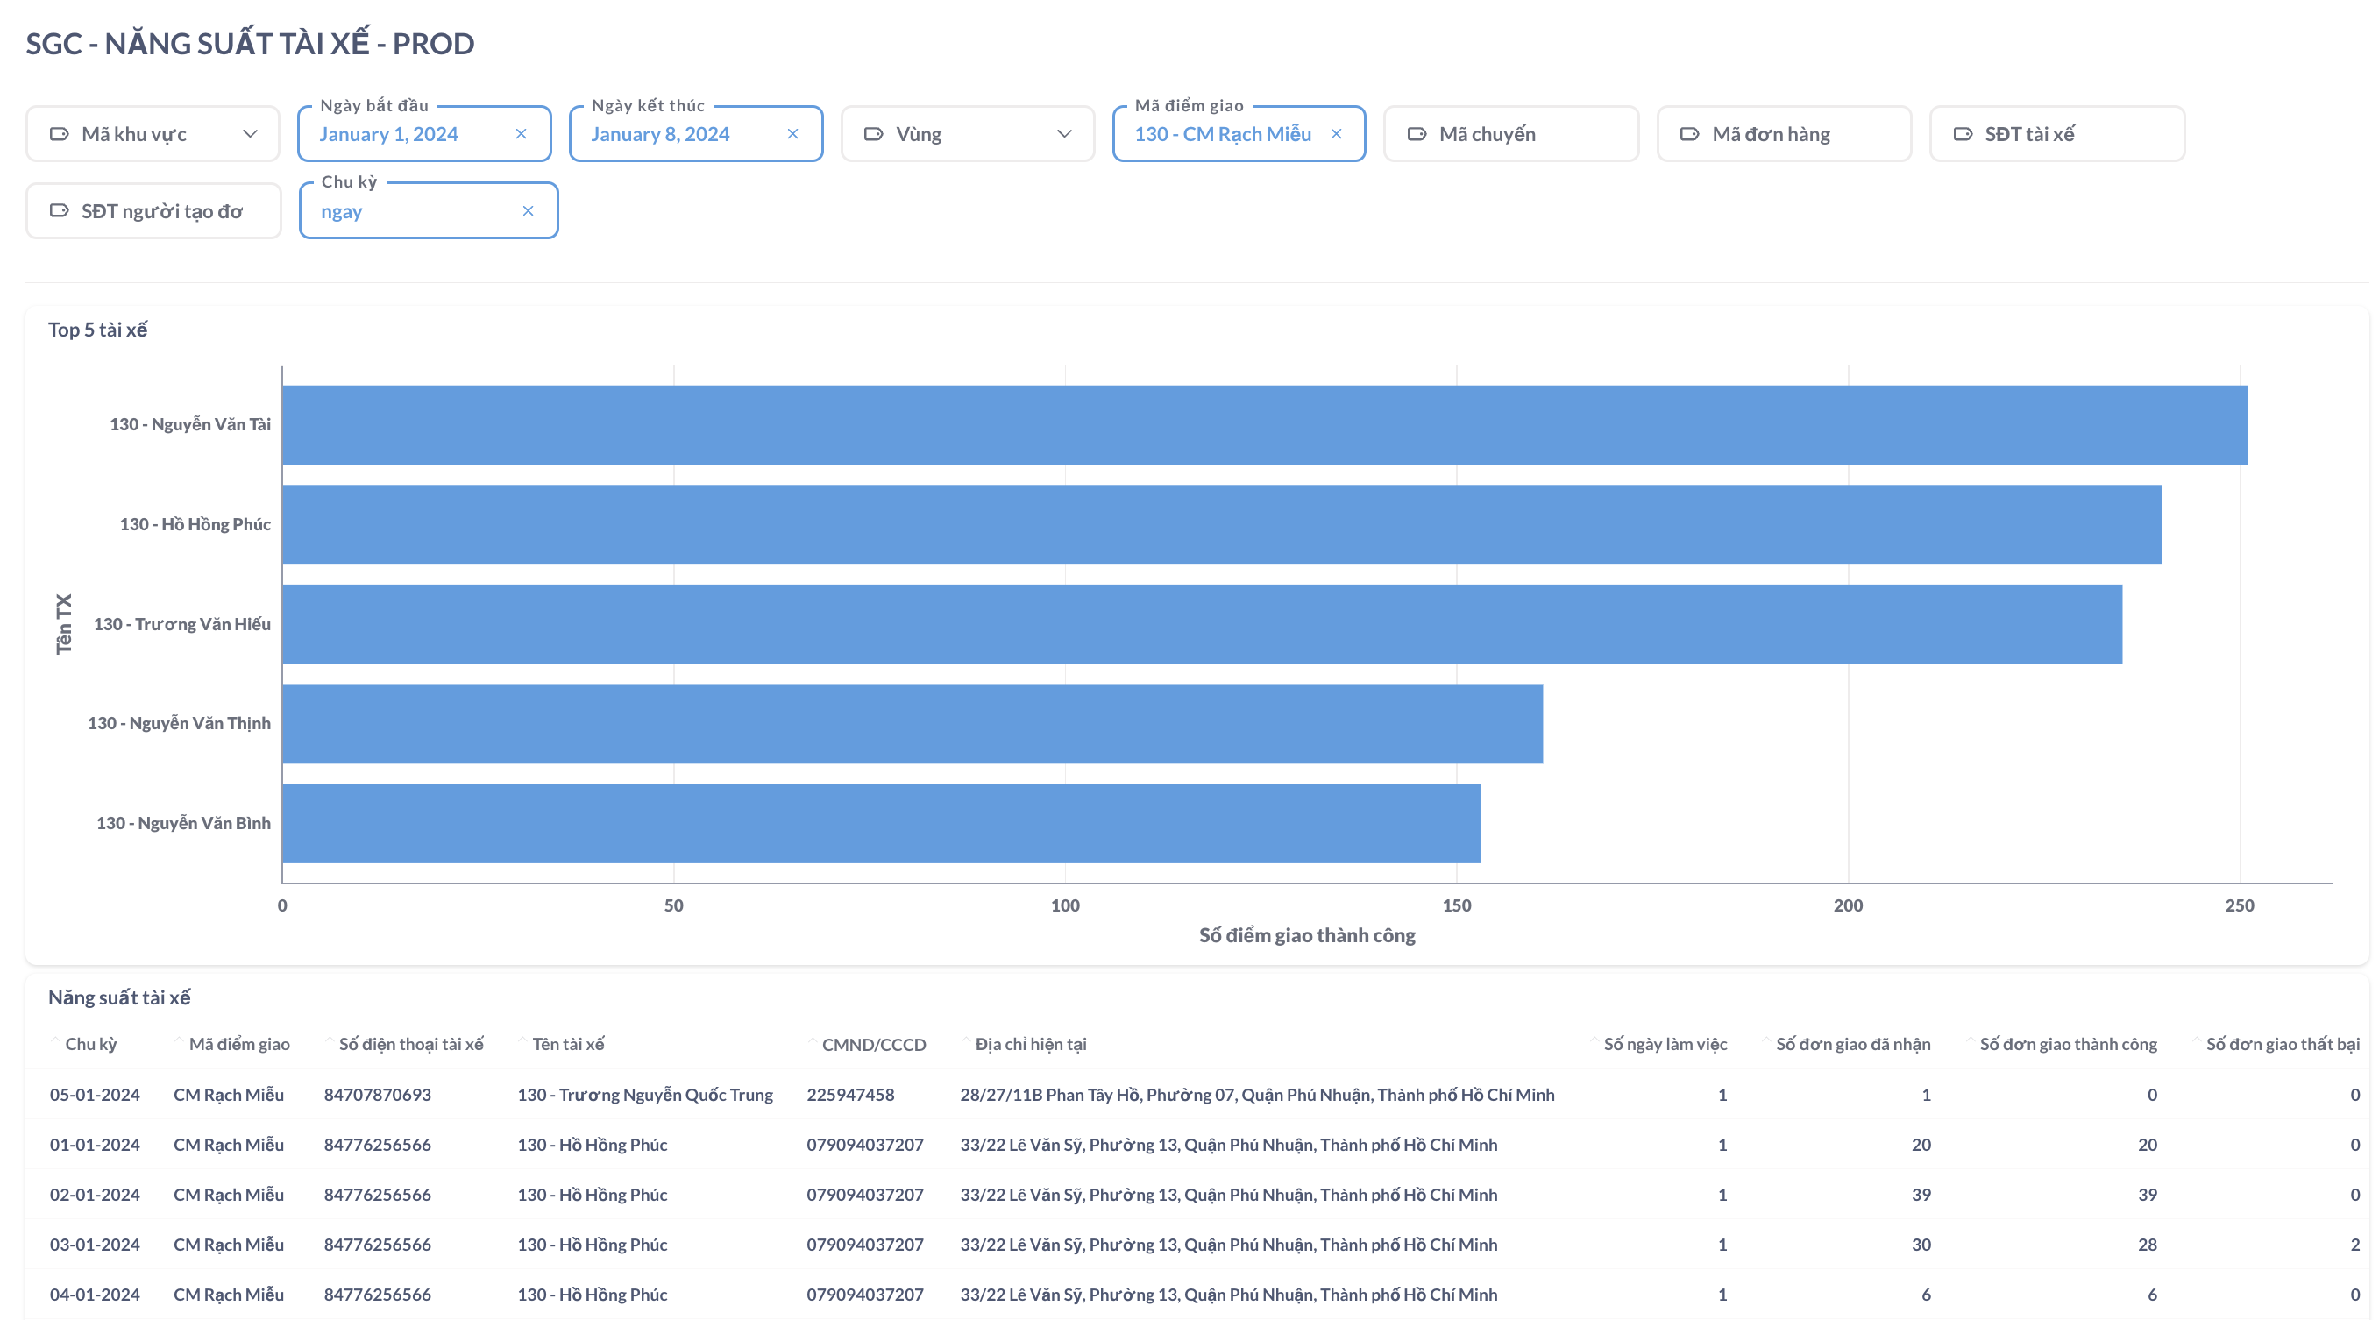Click the date cell 03-01-2024
This screenshot has height=1320, width=2379.
click(96, 1245)
